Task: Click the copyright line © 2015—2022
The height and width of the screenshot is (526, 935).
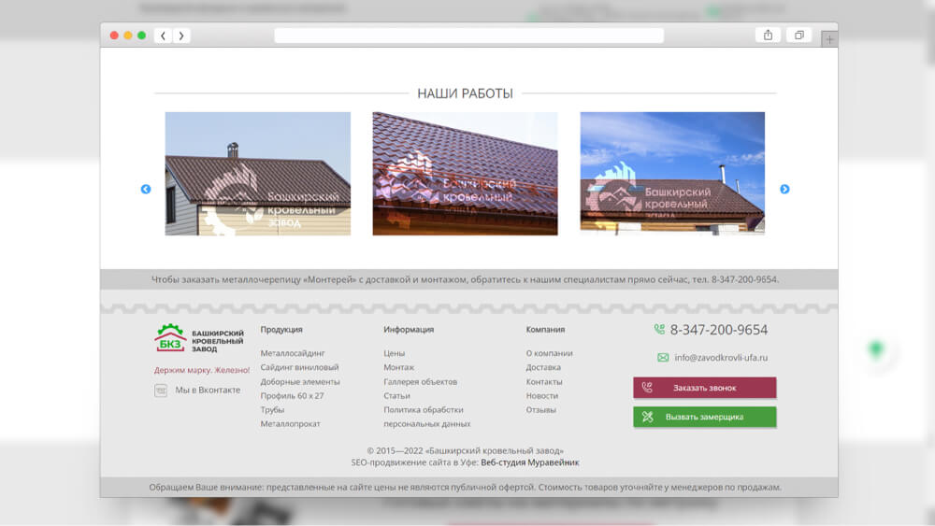Action: pyautogui.click(x=465, y=451)
